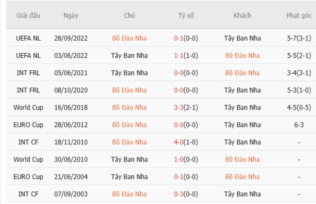Click the 3-3 World Cup 2018 score
The width and height of the screenshot is (316, 204).
(x=186, y=108)
